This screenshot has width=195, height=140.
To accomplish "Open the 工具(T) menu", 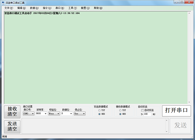I will (x=73, y=8).
